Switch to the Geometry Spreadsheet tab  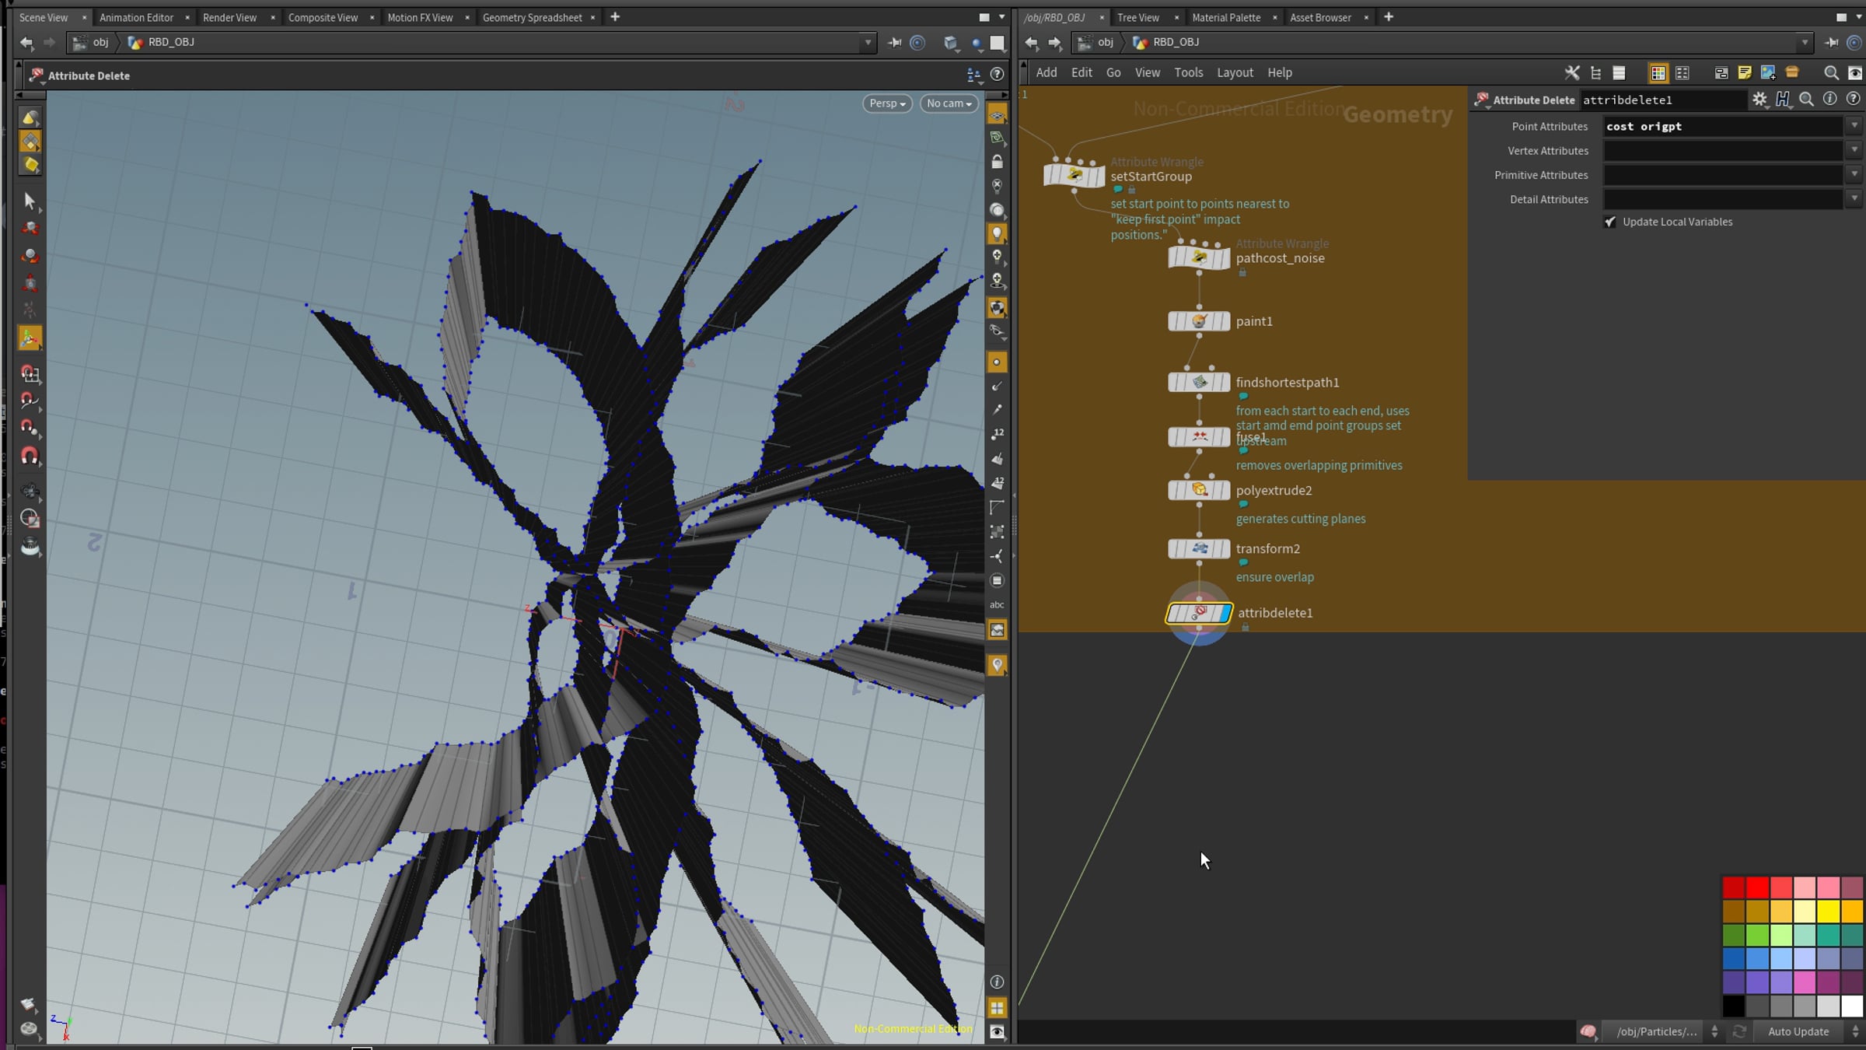click(532, 17)
